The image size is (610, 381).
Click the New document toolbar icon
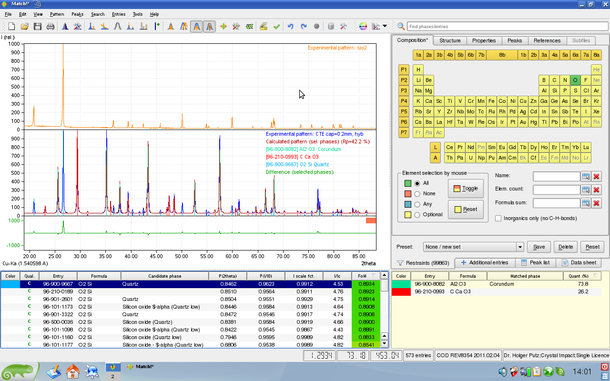11,27
